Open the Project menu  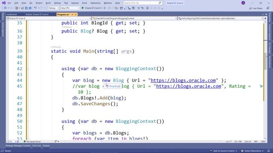tap(39, 3)
